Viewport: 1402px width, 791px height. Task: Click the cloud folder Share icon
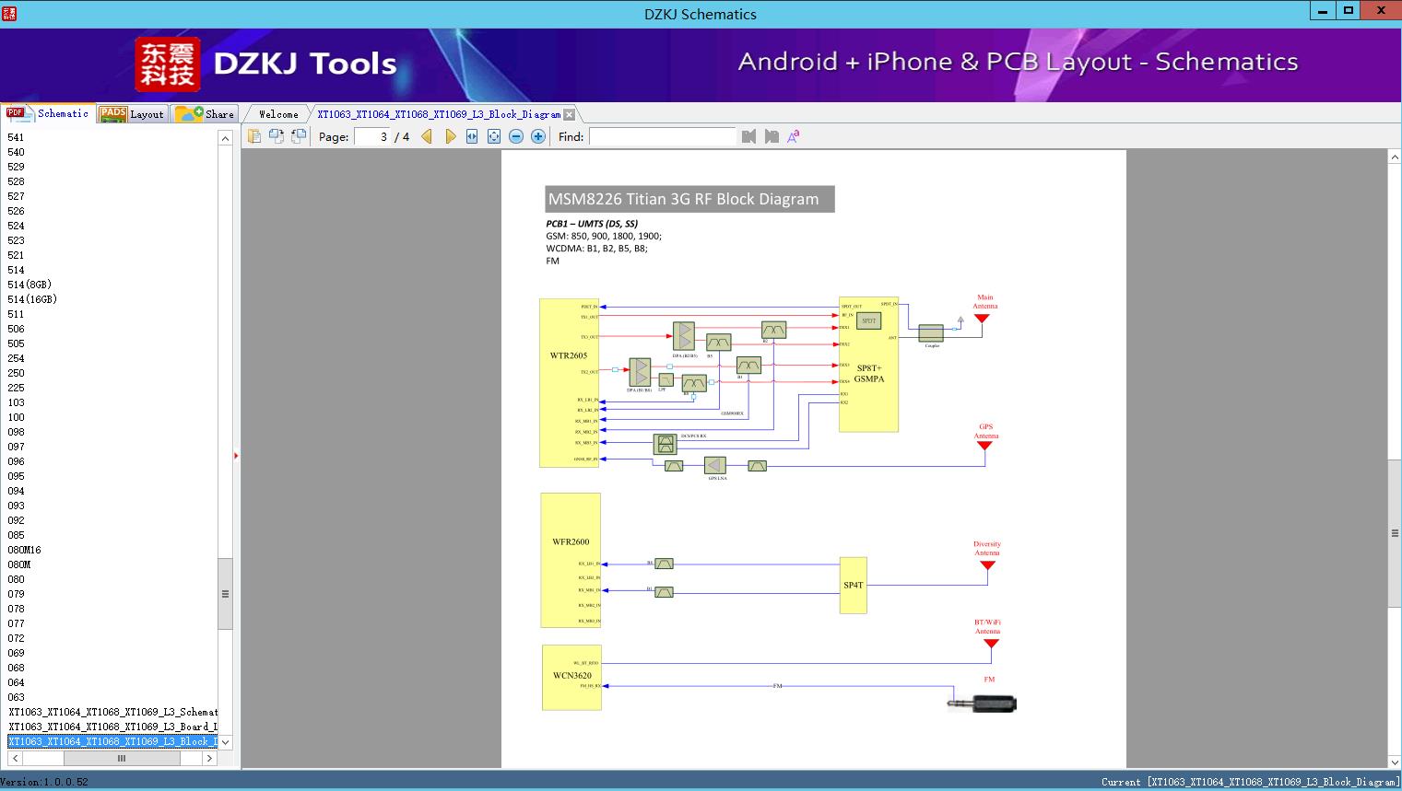(189, 114)
